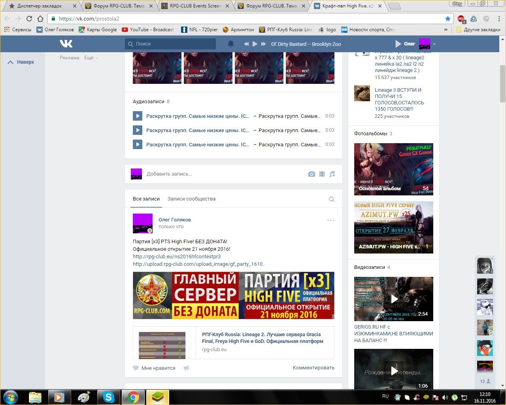Attach audio using music note icon

pyautogui.click(x=332, y=174)
